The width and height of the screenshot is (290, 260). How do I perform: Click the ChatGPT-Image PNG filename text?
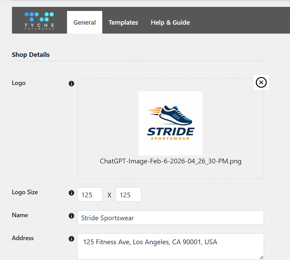[170, 161]
